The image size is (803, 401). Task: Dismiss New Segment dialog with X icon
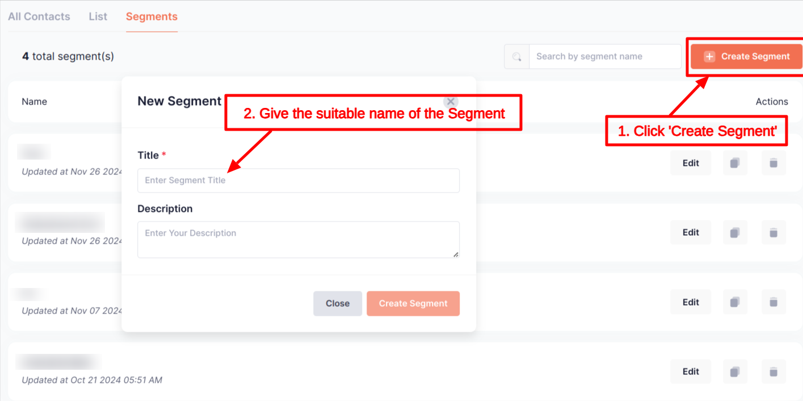[x=451, y=102]
